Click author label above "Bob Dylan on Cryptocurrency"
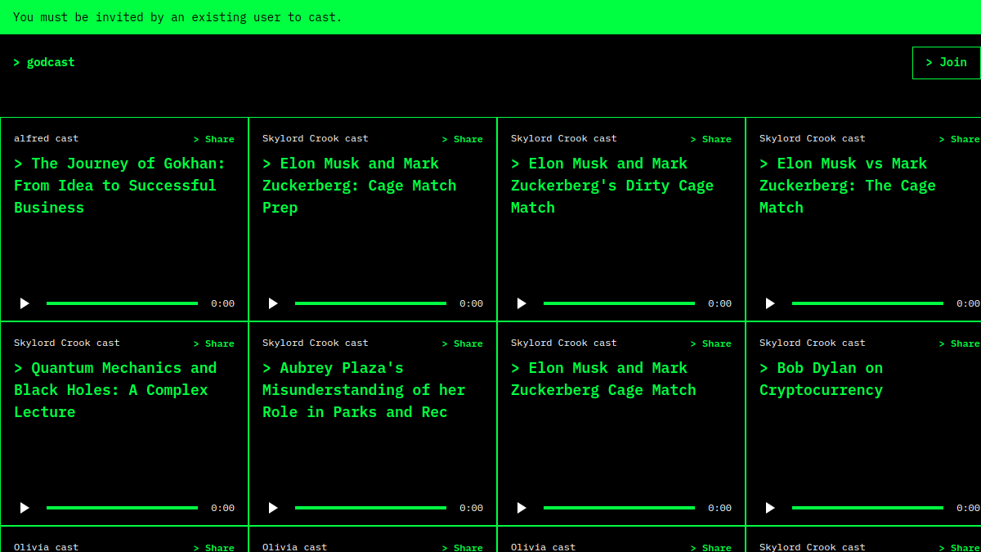981x552 pixels. coord(813,343)
